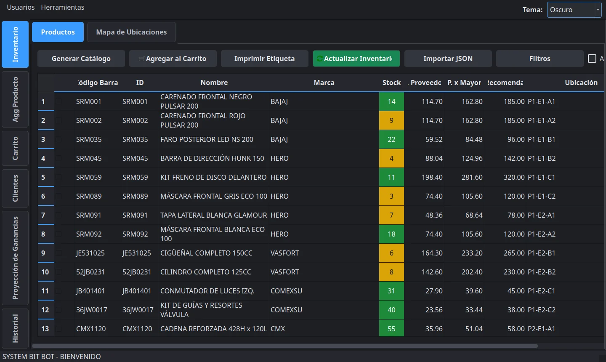Tick the checkbox next to Filtros button
This screenshot has width=606, height=362.
592,59
